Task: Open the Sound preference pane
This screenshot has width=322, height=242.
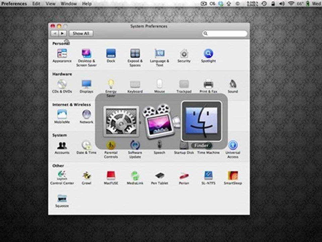Action: 233,86
